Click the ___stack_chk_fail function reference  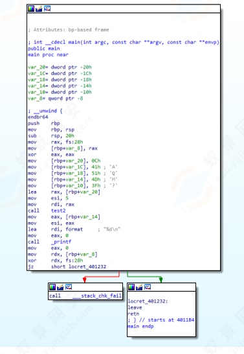97,296
